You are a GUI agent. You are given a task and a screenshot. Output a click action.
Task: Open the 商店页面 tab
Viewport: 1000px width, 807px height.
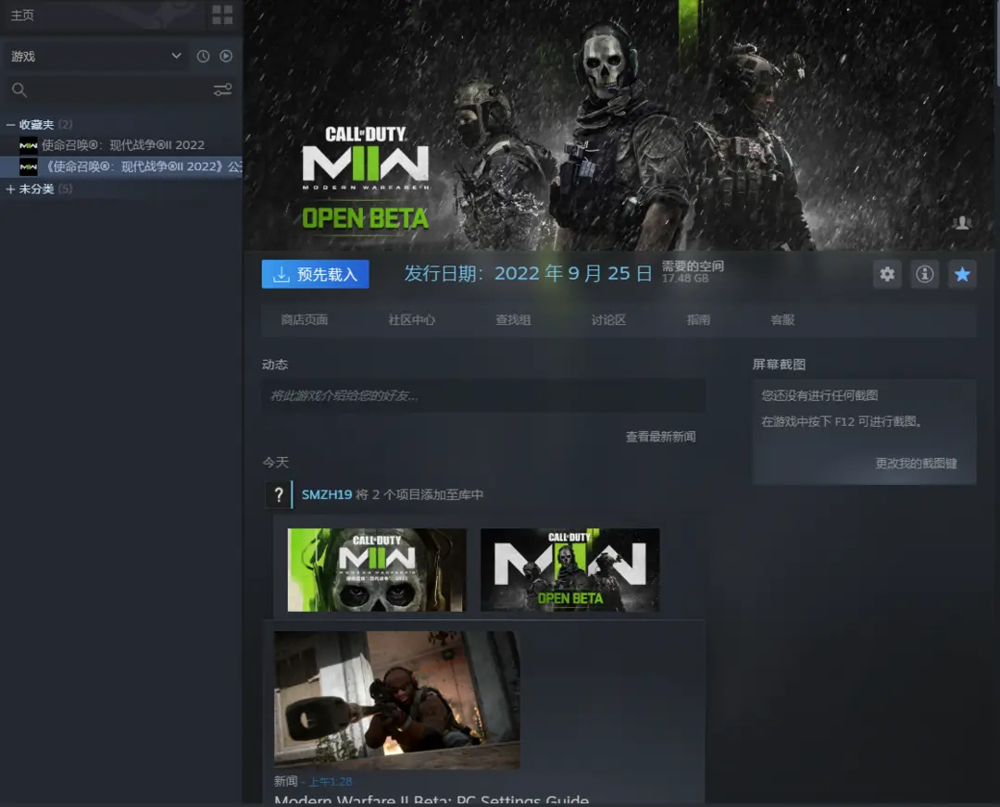click(x=305, y=319)
